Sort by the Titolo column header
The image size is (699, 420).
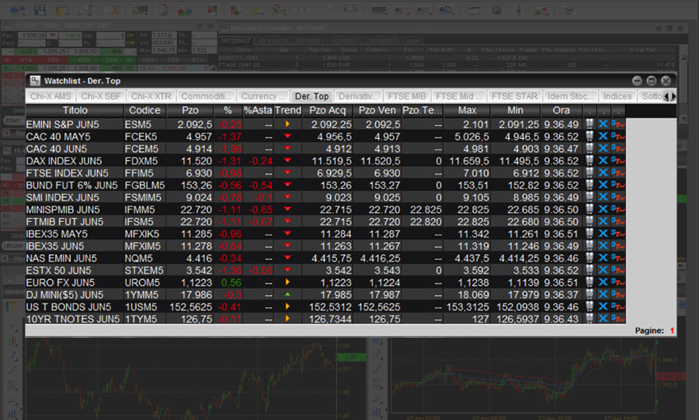tap(75, 110)
